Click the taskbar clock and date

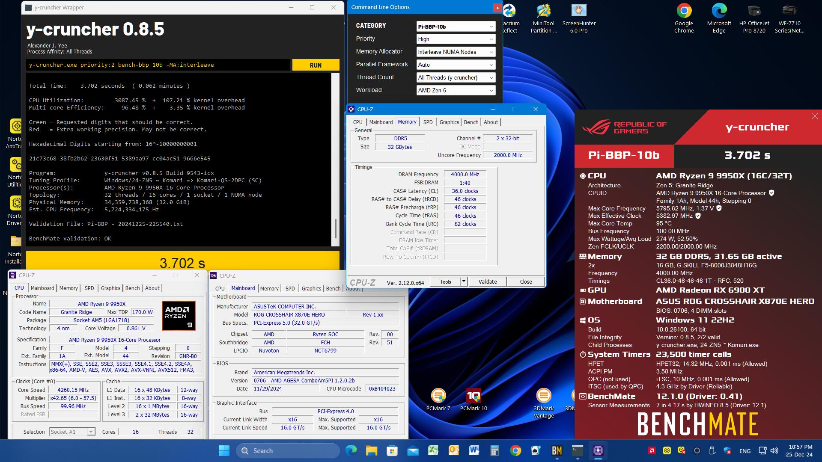[799, 450]
